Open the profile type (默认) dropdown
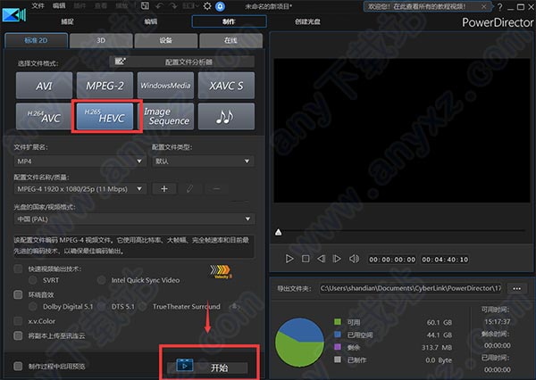Image resolution: width=536 pixels, height=380 pixels. 203,161
